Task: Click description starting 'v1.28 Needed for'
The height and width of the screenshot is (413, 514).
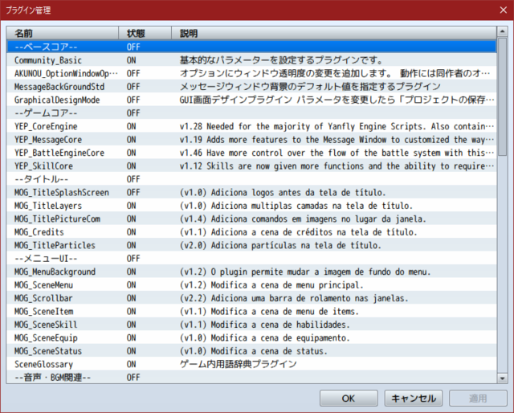Action: (337, 126)
